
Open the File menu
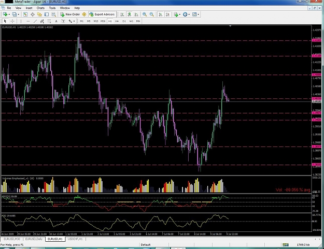pyautogui.click(x=9, y=8)
